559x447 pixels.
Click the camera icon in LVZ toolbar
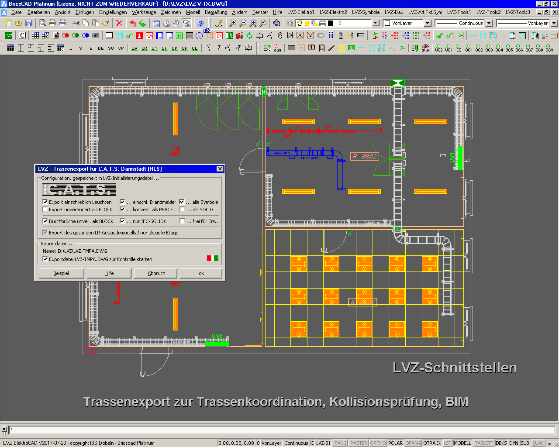tap(96, 35)
